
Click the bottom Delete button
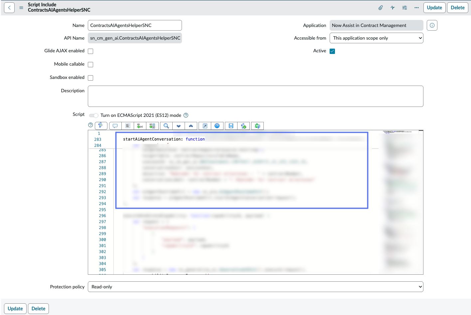pyautogui.click(x=39, y=309)
